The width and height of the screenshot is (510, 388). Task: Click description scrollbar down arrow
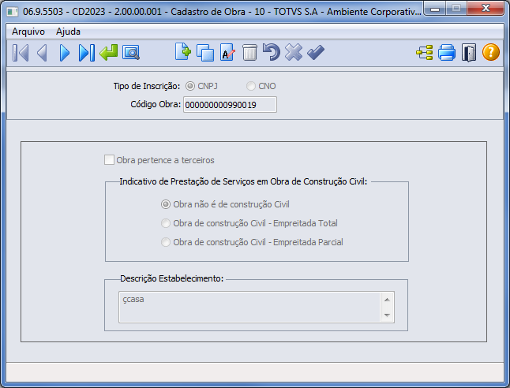[x=387, y=315]
